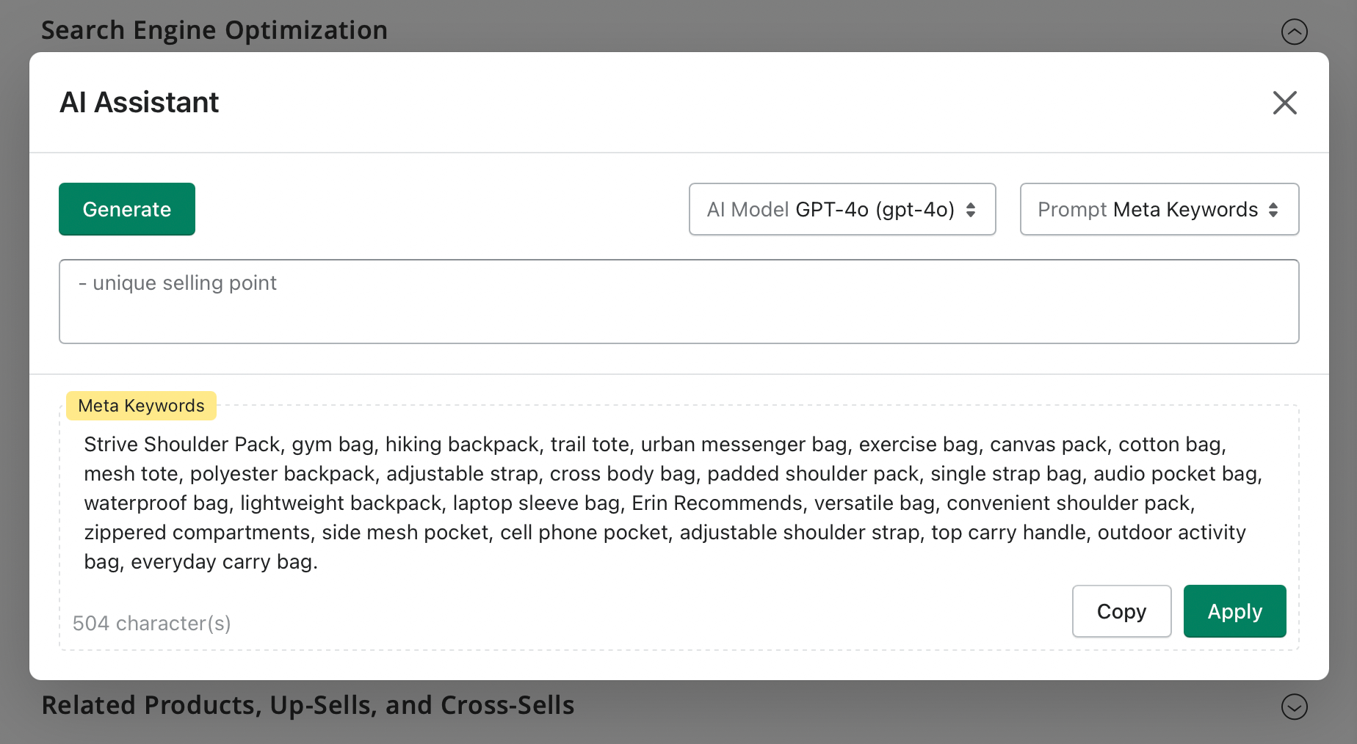
Task: Copy the generated meta keywords
Action: click(1121, 611)
